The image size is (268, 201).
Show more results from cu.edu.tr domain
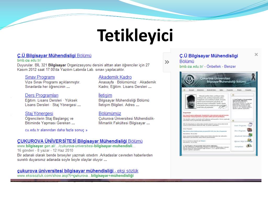pyautogui.click(x=56, y=130)
